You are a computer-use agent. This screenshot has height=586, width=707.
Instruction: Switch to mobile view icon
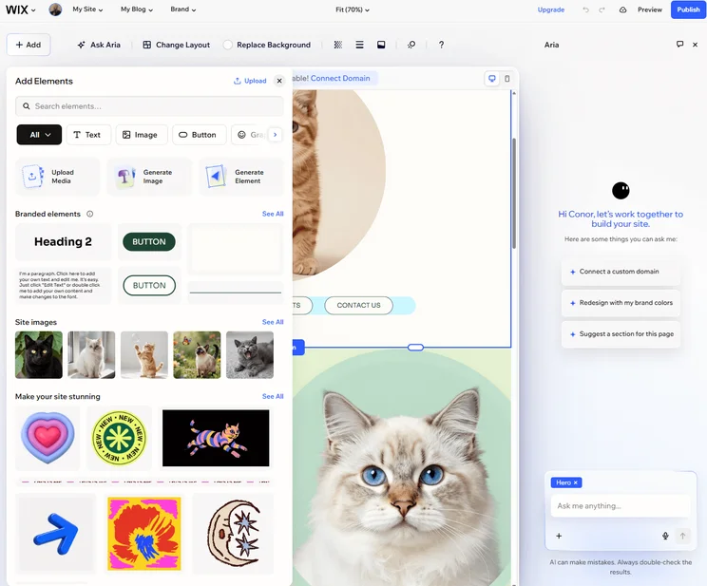[506, 79]
